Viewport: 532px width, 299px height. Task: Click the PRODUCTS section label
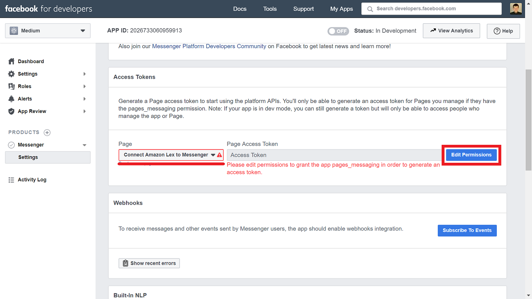(24, 132)
